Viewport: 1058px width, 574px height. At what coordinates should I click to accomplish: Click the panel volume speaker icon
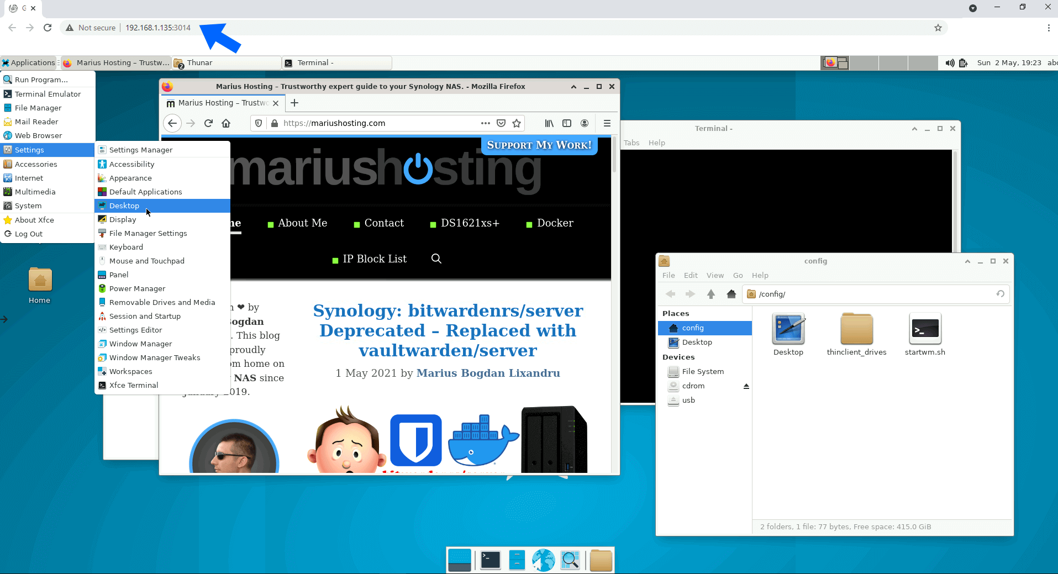(x=950, y=63)
